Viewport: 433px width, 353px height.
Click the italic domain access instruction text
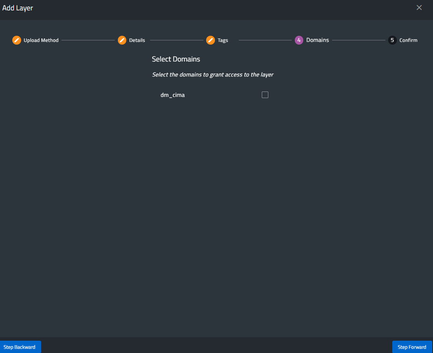click(x=213, y=75)
